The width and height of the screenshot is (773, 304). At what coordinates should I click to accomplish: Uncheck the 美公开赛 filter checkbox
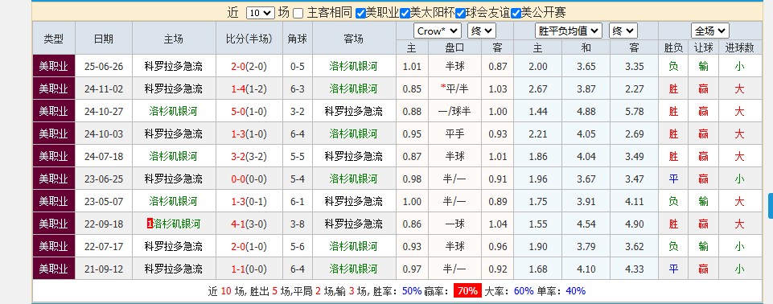click(516, 14)
